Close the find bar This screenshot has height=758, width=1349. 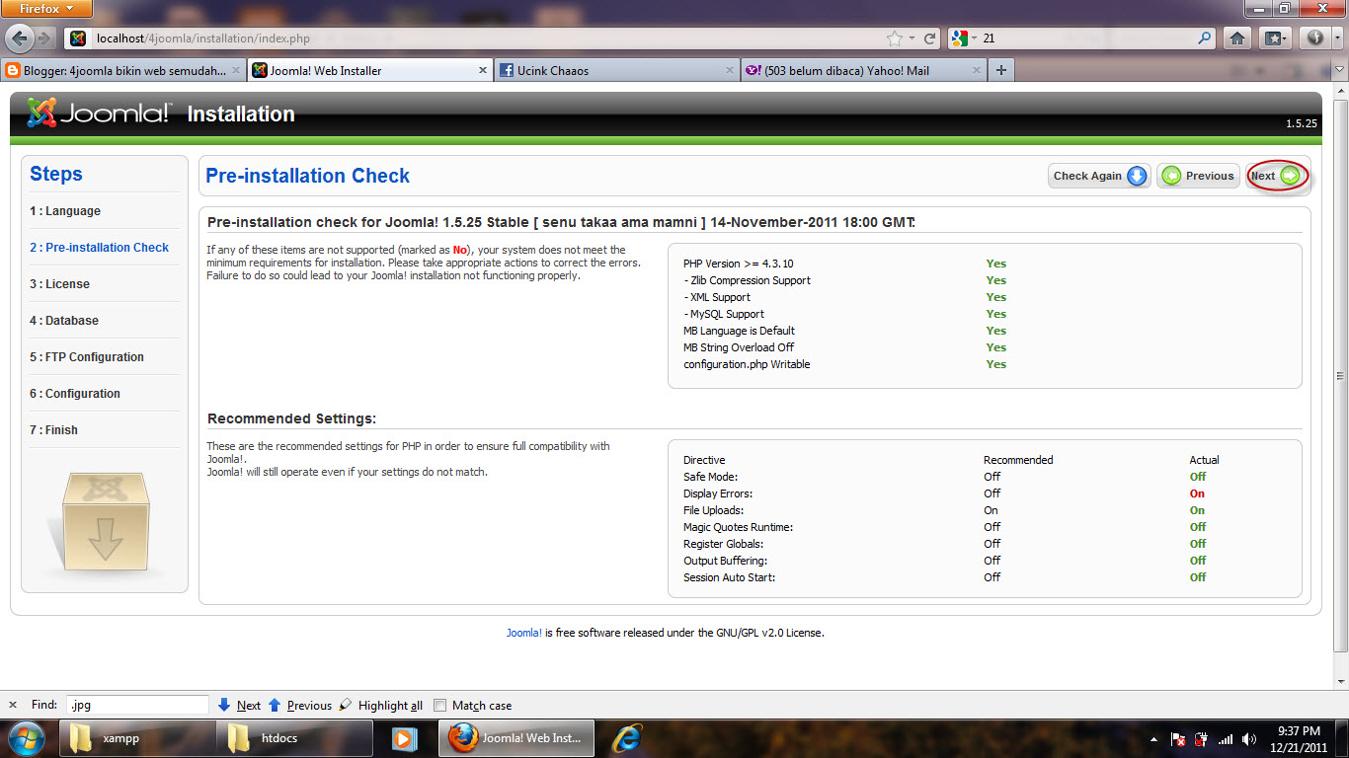13,705
